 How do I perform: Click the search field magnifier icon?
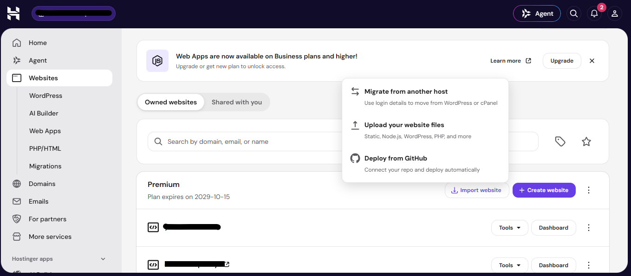158,141
